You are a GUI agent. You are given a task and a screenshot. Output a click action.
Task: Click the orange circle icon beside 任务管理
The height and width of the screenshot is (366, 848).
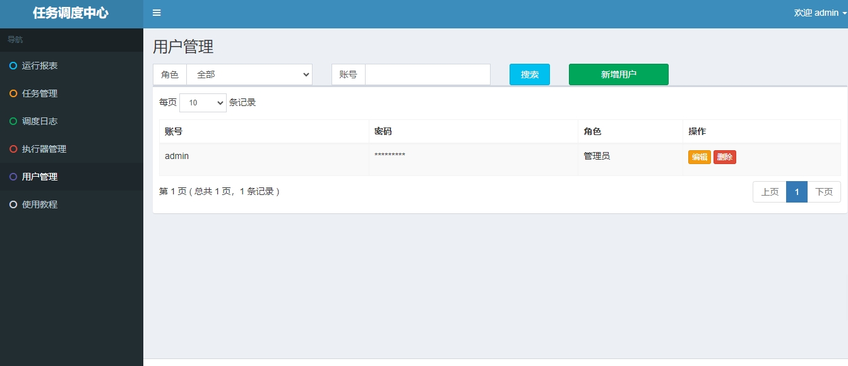(13, 93)
